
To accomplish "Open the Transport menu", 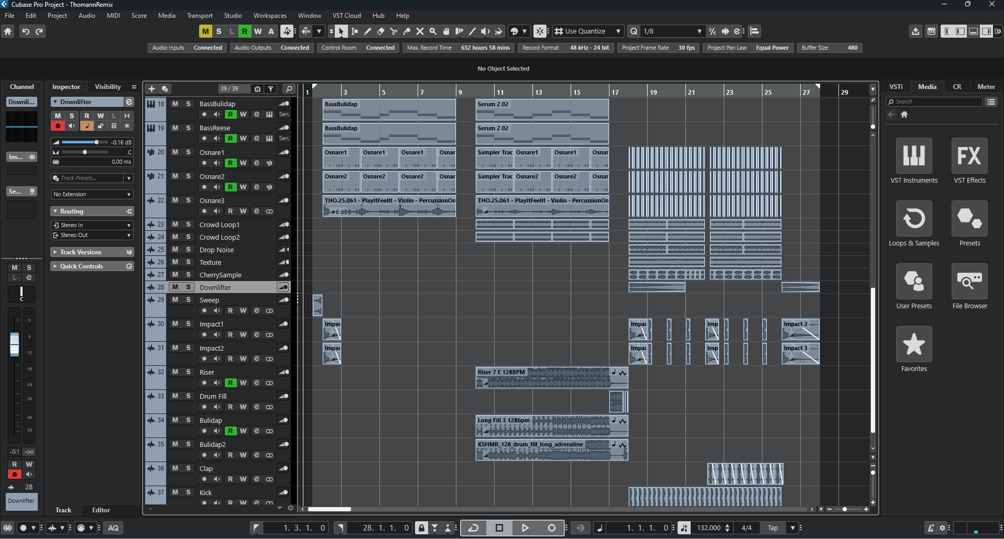I will 200,16.
